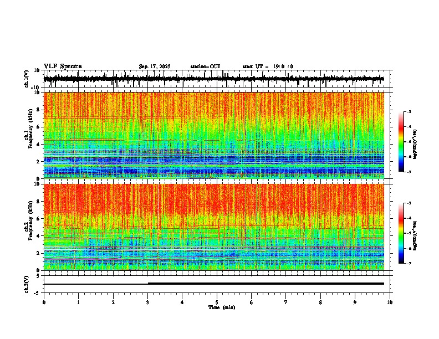Click the date "Sep. 17, 2025"
The width and height of the screenshot is (439, 339).
pos(155,66)
